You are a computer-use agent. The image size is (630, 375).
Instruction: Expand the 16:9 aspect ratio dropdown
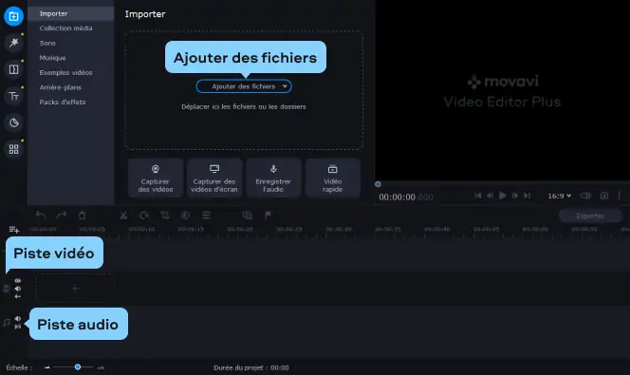coord(559,196)
